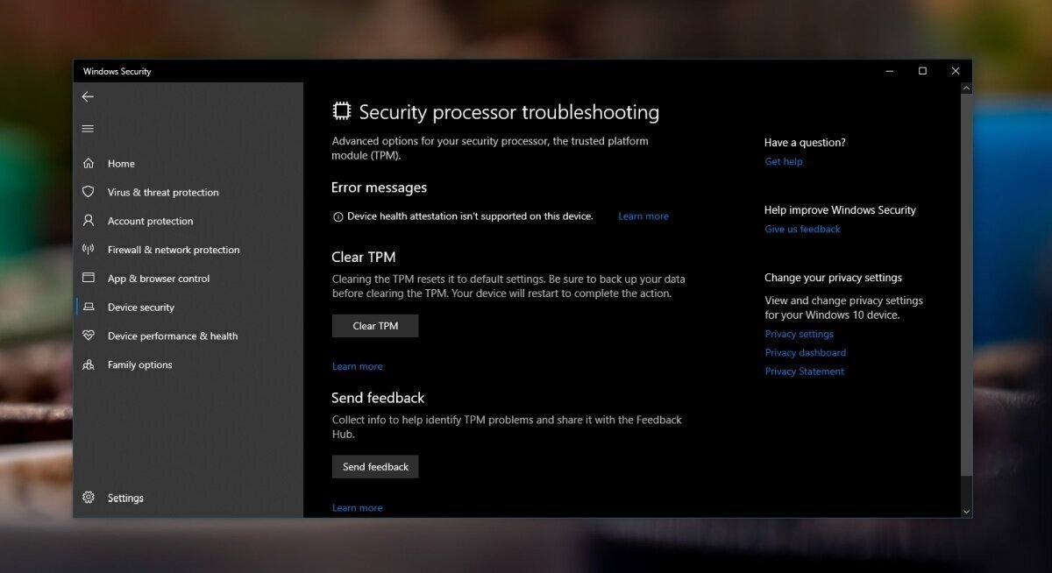Click the Account protection person icon

[x=89, y=221]
